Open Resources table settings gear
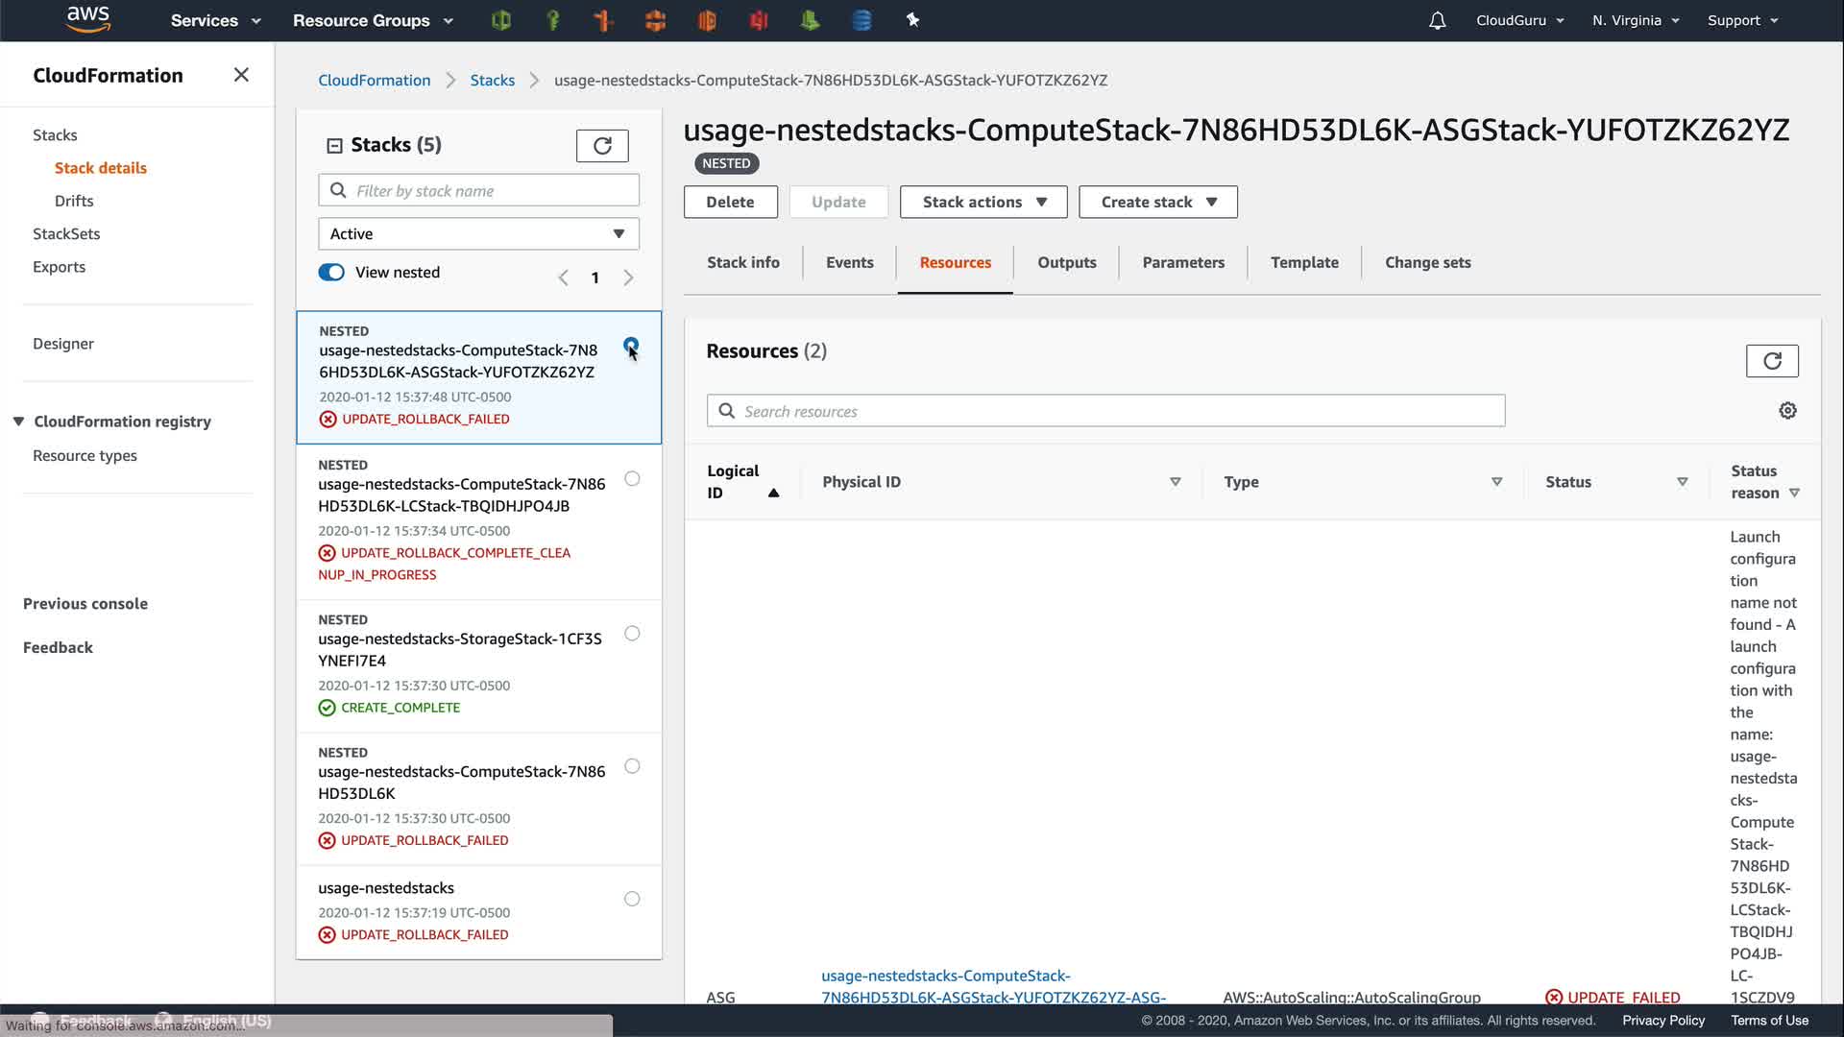This screenshot has height=1037, width=1844. (1787, 411)
